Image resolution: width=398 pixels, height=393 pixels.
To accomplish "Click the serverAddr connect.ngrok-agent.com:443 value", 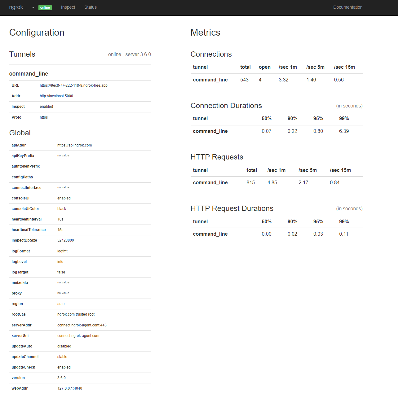I will pyautogui.click(x=82, y=325).
